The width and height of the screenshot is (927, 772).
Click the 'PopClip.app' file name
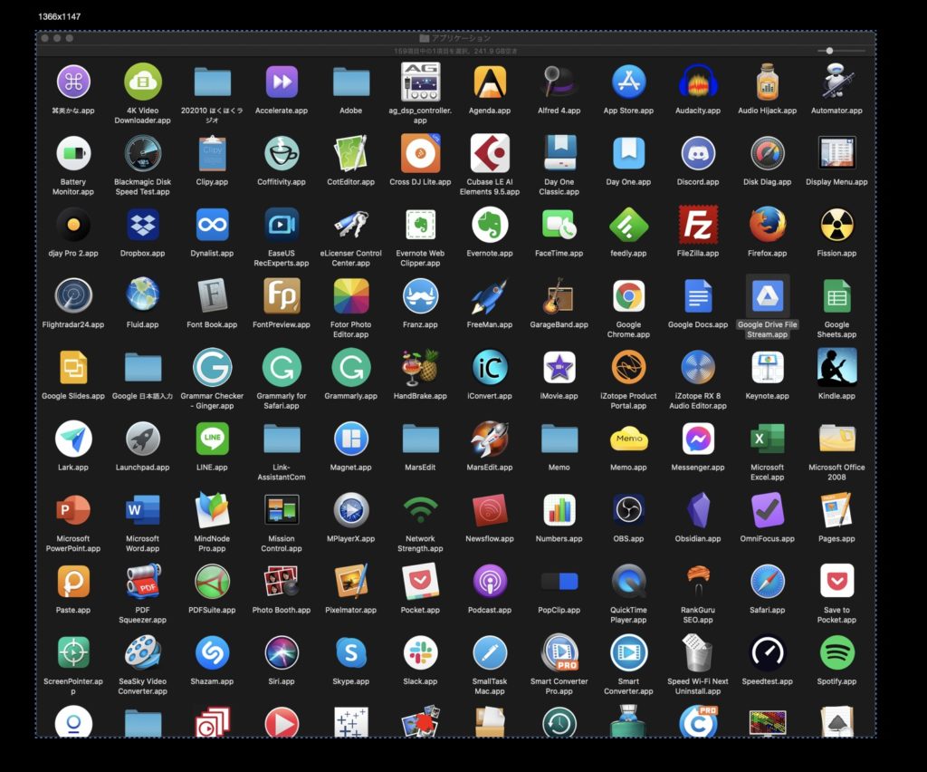tap(559, 611)
